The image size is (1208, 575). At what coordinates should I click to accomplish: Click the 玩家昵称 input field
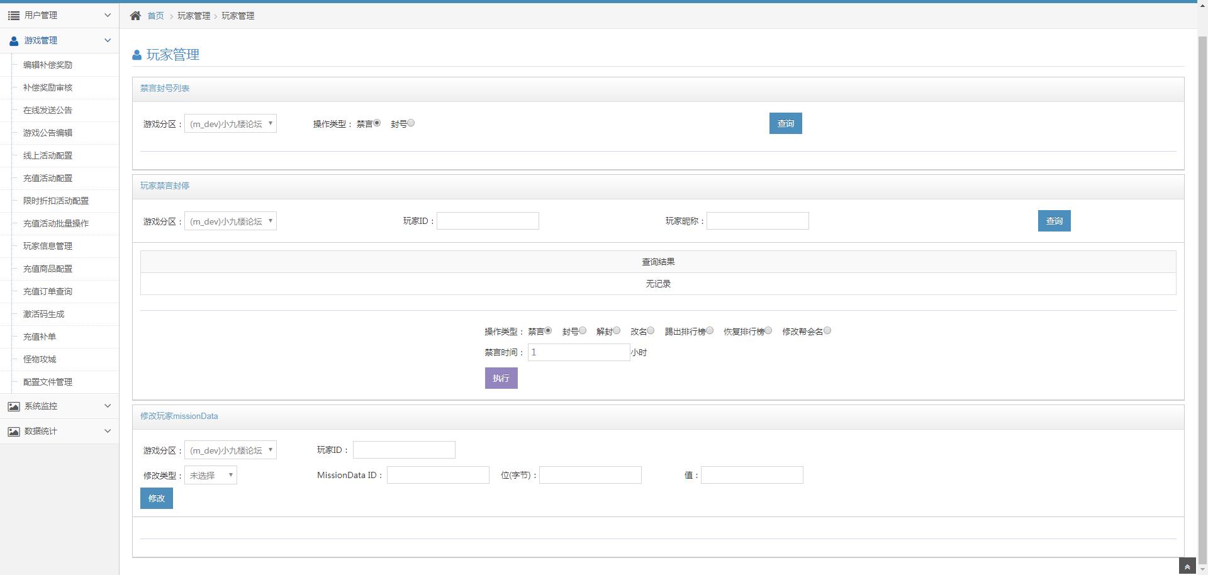pos(758,221)
